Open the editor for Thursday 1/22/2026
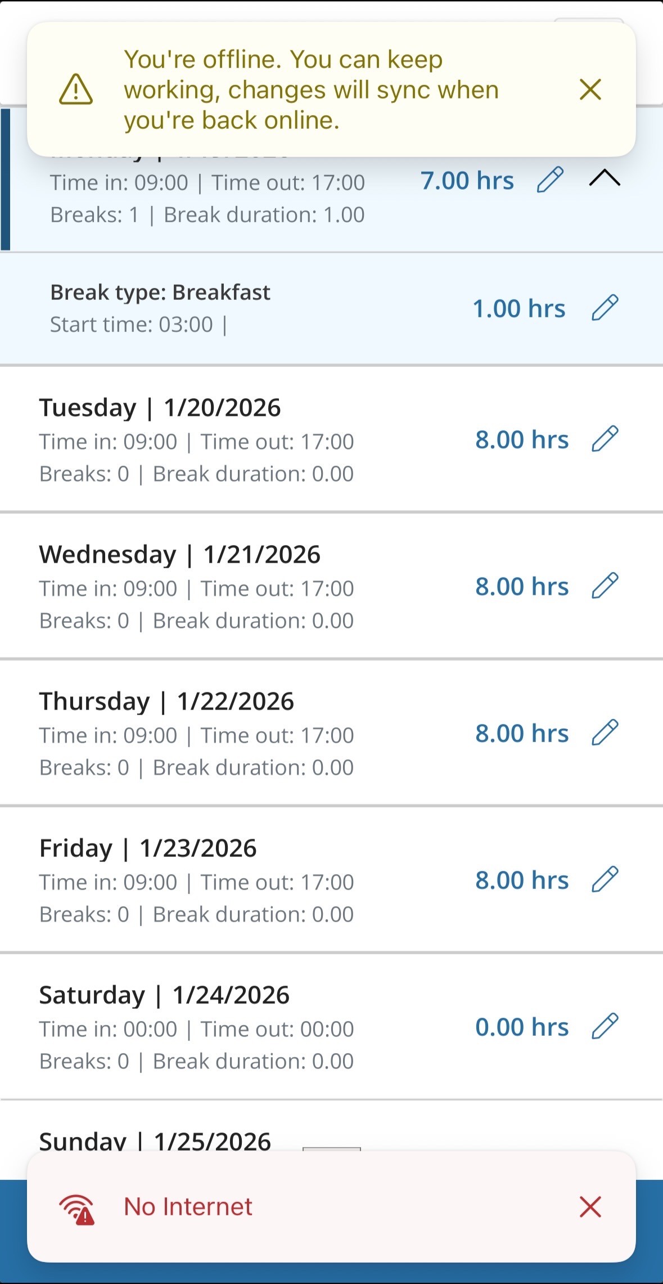The height and width of the screenshot is (1284, 663). click(x=605, y=733)
